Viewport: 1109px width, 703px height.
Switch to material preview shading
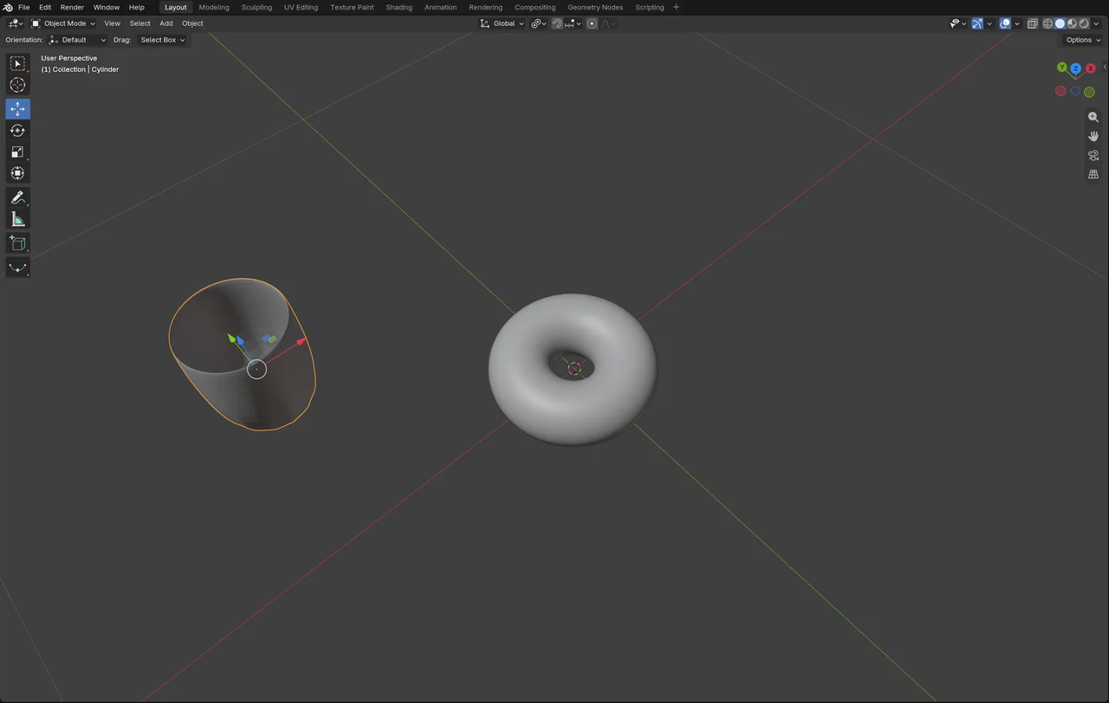(x=1072, y=23)
